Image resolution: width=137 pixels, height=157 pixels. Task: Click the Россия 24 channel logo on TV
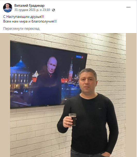pos(79,57)
